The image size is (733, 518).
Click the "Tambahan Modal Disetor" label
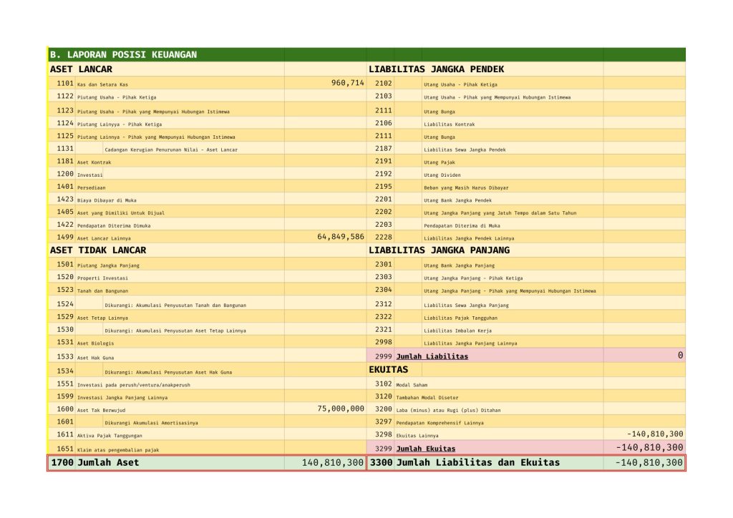[x=427, y=398]
